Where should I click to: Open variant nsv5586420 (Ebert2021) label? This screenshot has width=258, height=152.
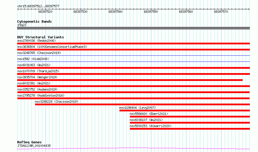coord(149,114)
